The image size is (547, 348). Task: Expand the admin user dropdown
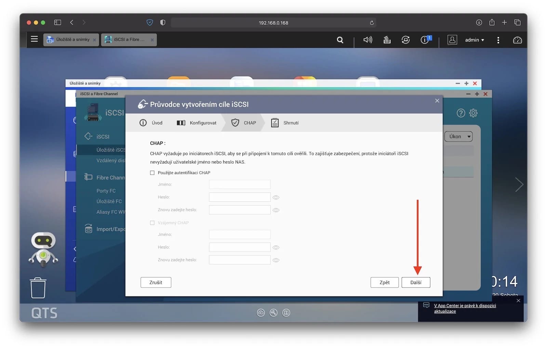(x=475, y=40)
